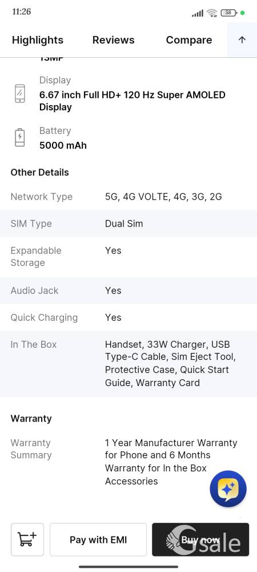Tap the status bar clock
257x572 pixels.
click(22, 11)
